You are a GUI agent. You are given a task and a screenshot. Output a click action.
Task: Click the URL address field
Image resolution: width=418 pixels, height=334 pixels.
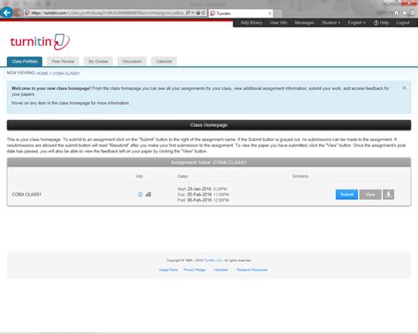108,13
